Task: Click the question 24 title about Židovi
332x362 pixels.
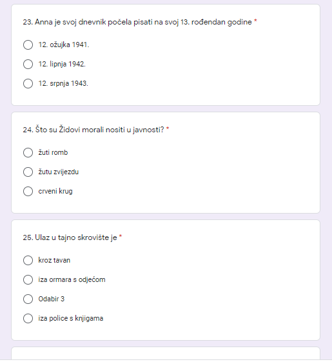Action: (x=93, y=130)
